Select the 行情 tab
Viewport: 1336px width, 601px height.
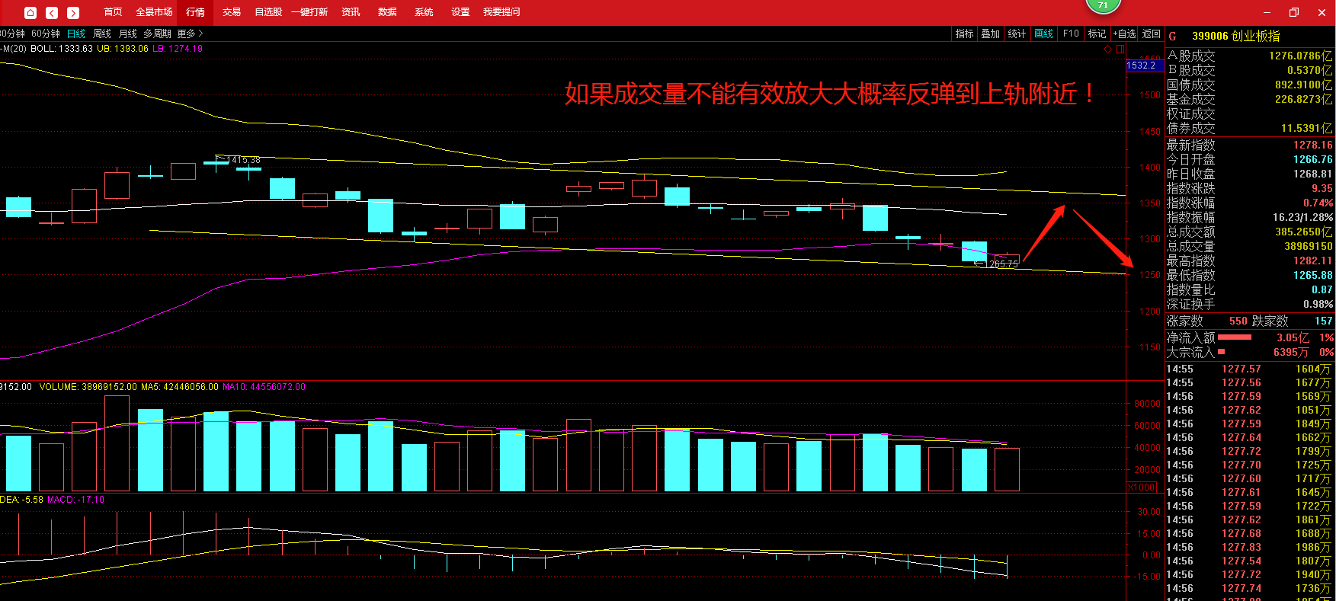coord(196,12)
